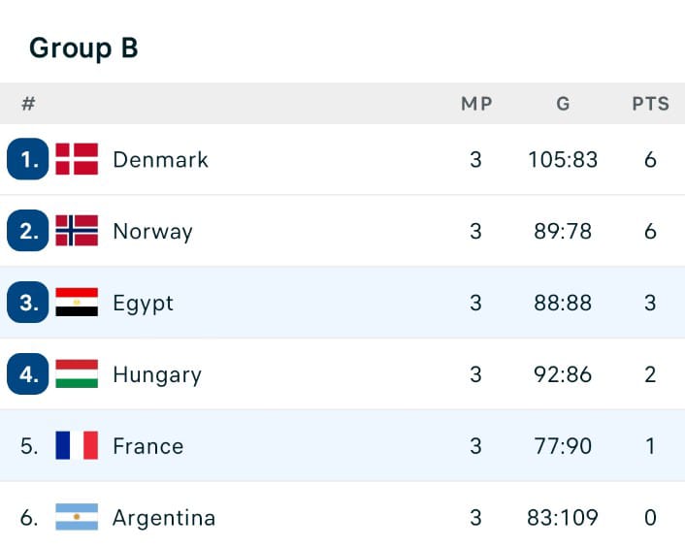Viewport: 685px width, 548px height.
Task: Click Hungary's rank 4 badge
Action: (28, 374)
